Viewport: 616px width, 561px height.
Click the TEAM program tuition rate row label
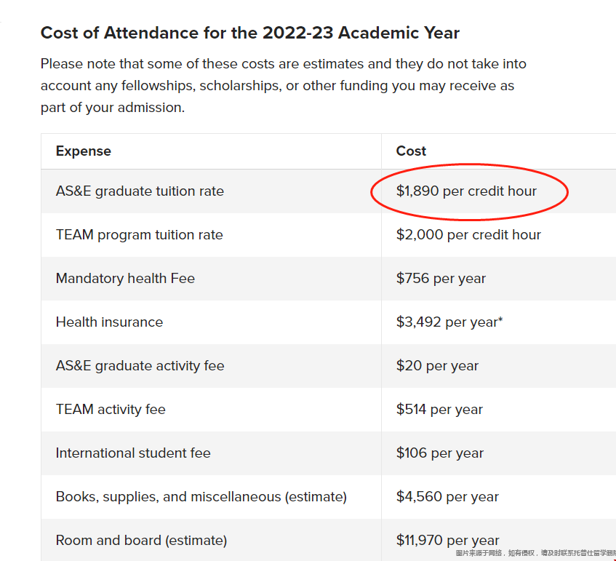tap(140, 235)
